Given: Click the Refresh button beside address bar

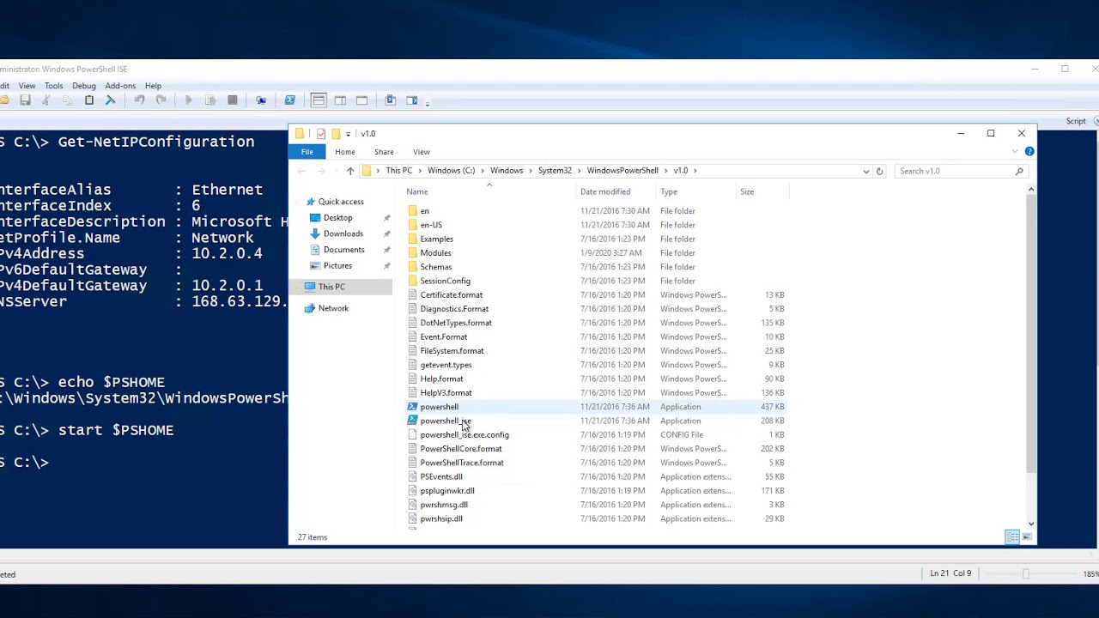Looking at the screenshot, I should point(879,171).
